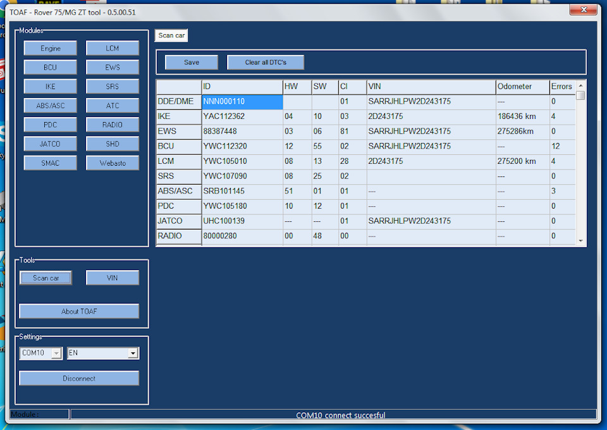607x430 pixels.
Task: Select odometer value 275200 km
Action: point(523,161)
